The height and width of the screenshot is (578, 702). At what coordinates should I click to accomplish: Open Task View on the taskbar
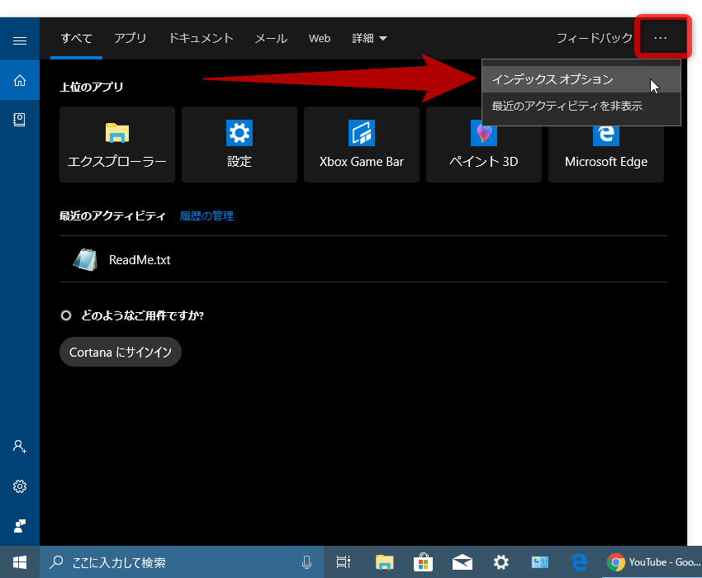tap(344, 562)
